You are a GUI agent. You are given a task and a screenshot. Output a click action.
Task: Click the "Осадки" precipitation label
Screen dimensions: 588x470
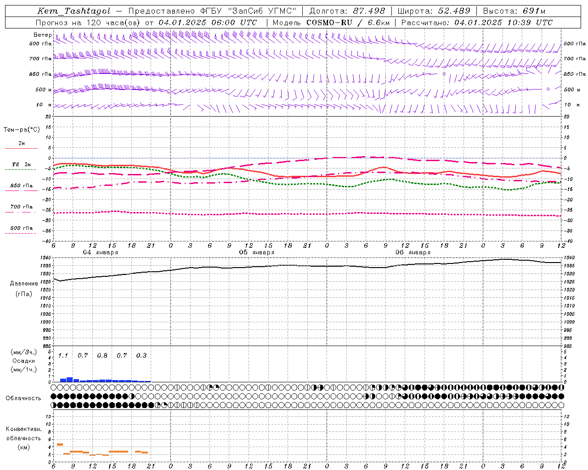point(23,361)
